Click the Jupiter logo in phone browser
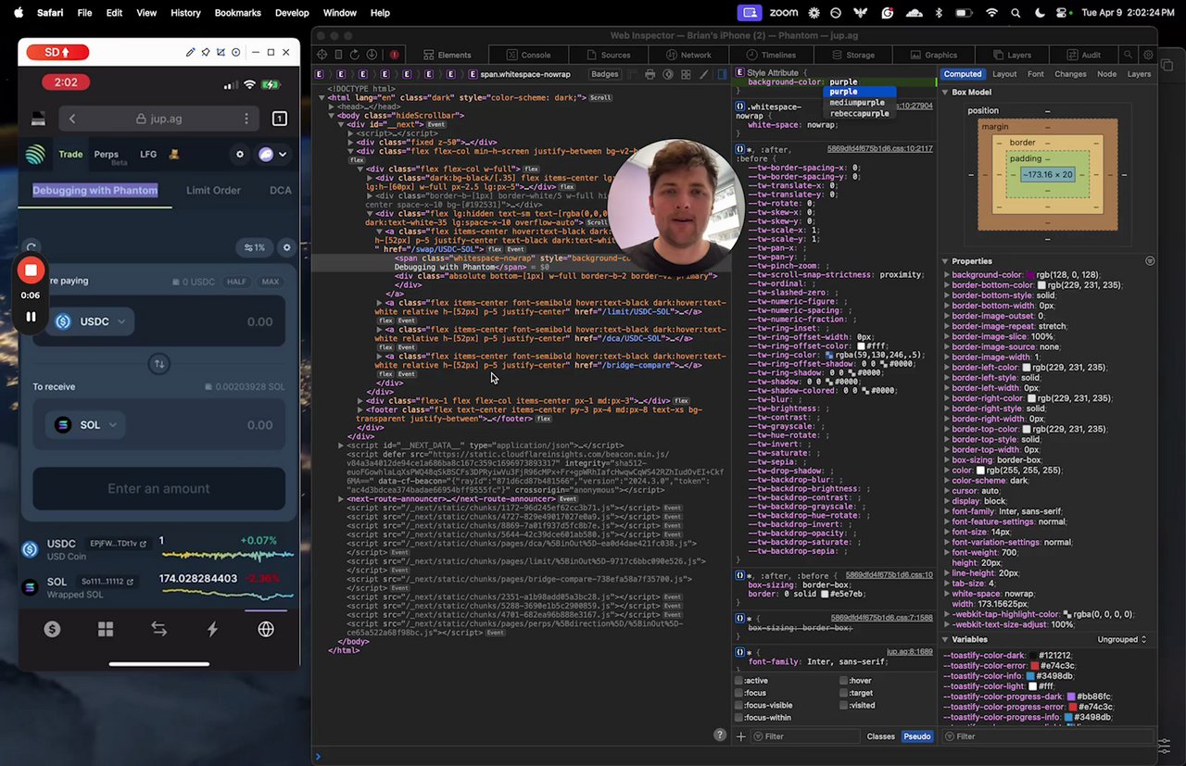The image size is (1186, 766). 35,155
